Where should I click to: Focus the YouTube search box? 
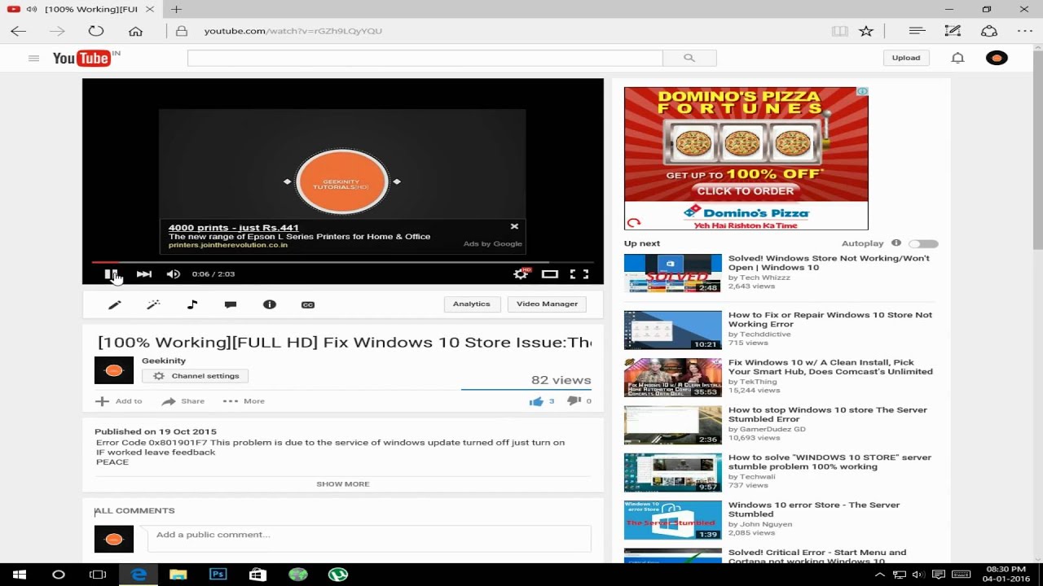click(425, 58)
